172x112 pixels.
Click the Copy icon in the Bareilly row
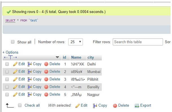click(29, 87)
